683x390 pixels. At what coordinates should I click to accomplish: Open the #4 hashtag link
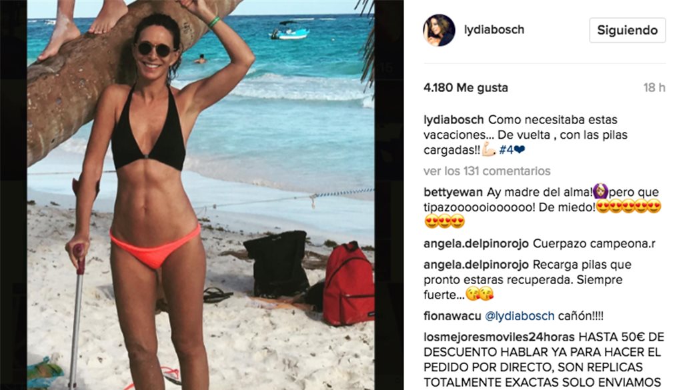[506, 150]
